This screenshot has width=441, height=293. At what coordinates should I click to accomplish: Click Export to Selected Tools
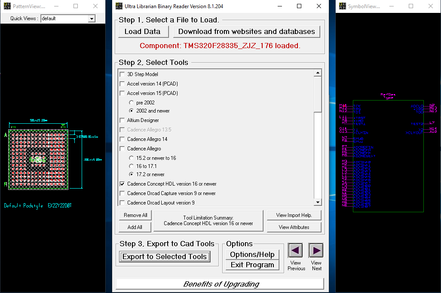click(165, 257)
